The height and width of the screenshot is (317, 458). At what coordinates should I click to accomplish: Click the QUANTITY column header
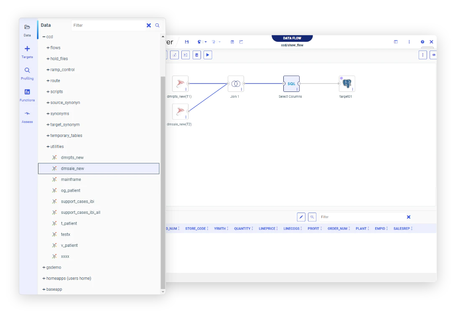point(242,228)
